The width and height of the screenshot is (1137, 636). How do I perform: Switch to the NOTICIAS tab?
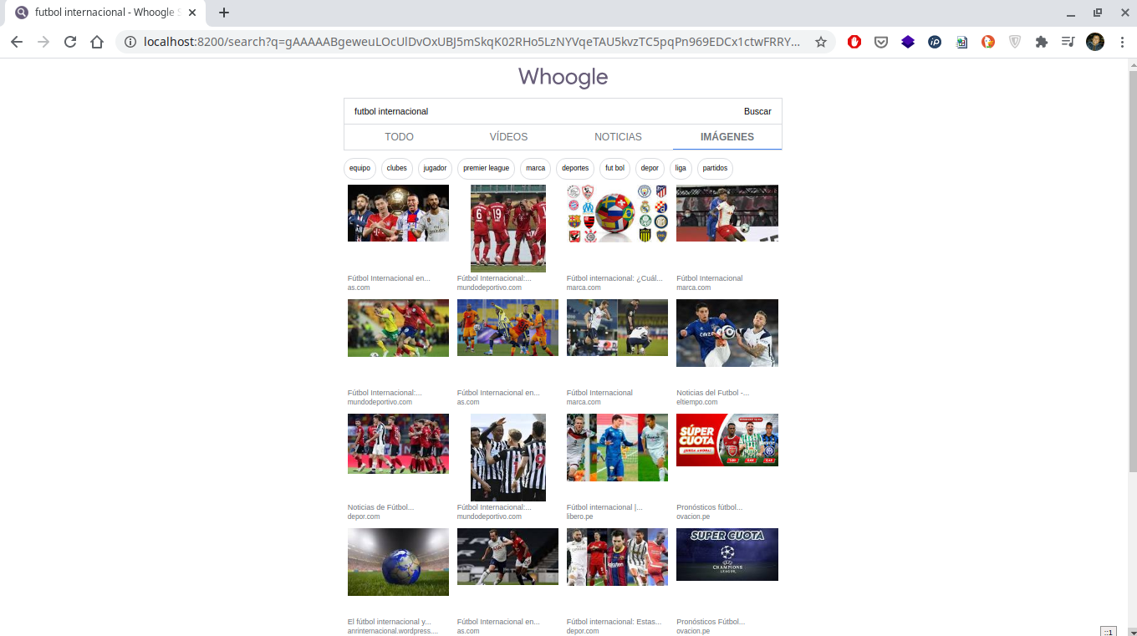tap(618, 137)
